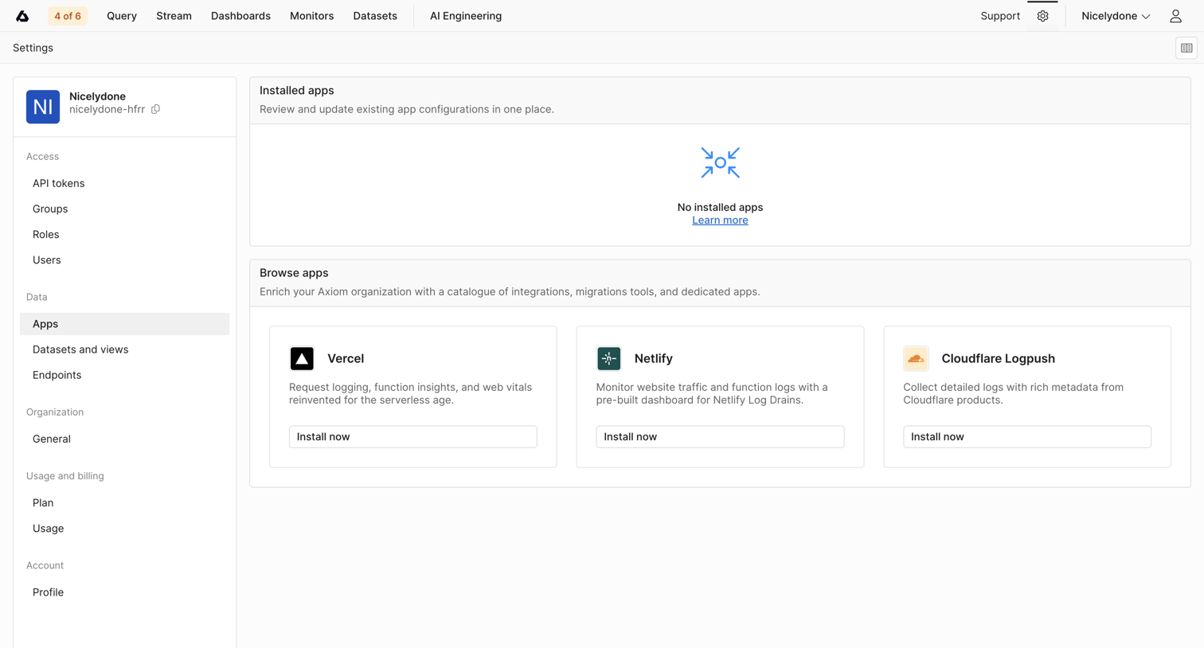Open Endpoints settings
This screenshot has height=648, width=1204.
[125, 375]
